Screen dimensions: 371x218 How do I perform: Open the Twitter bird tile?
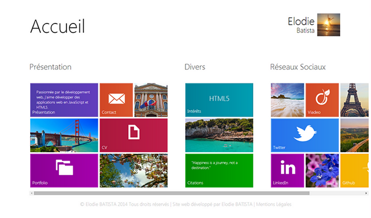click(x=305, y=135)
